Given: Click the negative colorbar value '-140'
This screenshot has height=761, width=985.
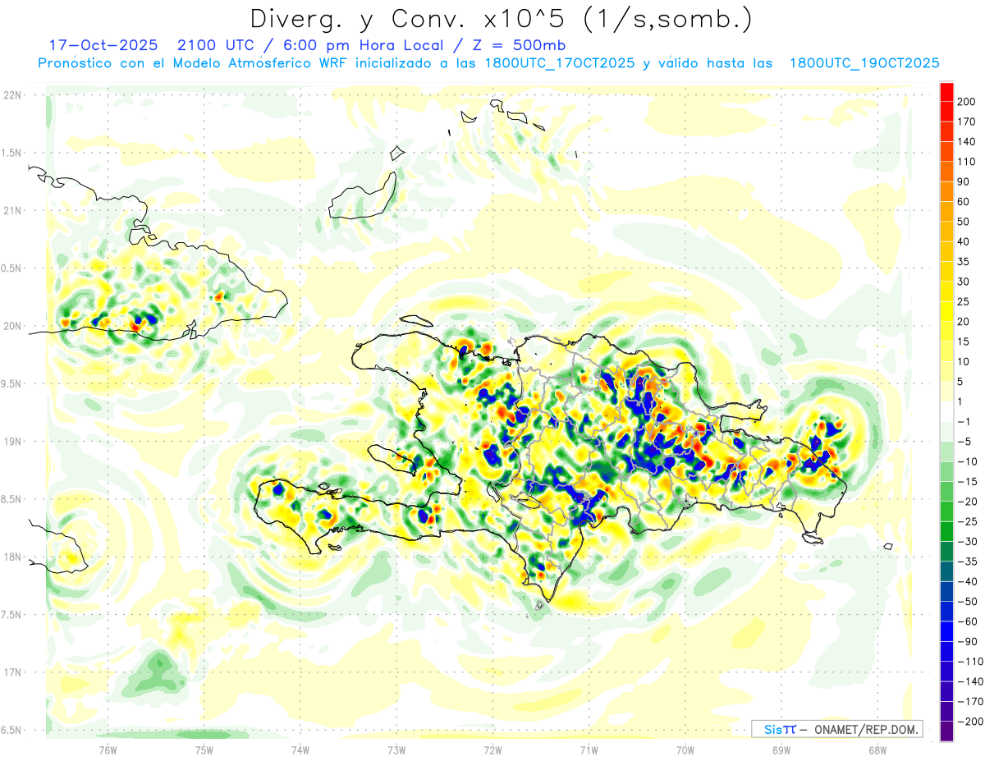Looking at the screenshot, I should [x=971, y=681].
